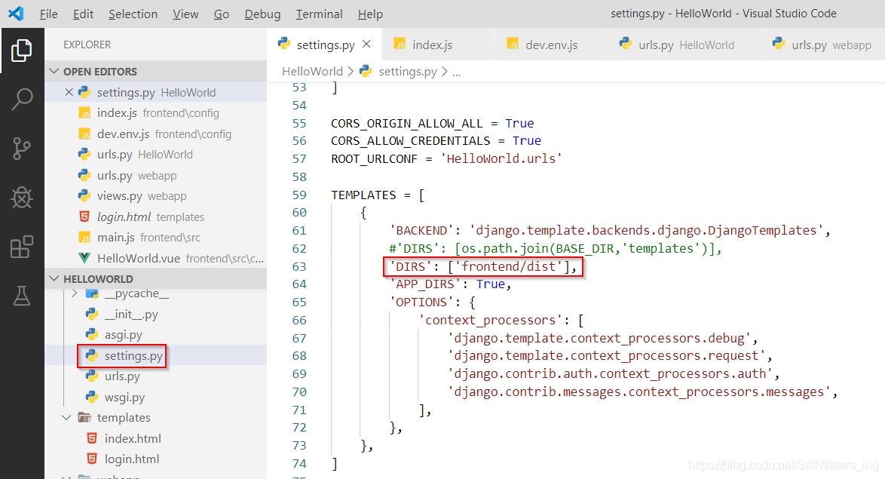The image size is (885, 479).
Task: Click the context_processors.debug line
Action: [603, 339]
